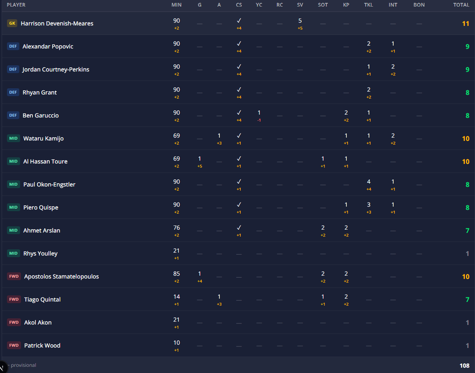Click the team total 108 in footer
The width and height of the screenshot is (475, 373).
pos(464,366)
